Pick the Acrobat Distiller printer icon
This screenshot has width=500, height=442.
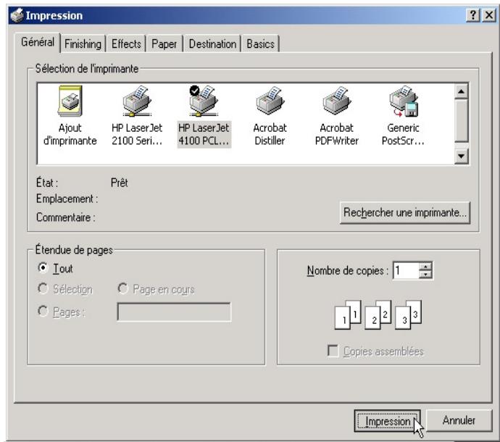270,115
